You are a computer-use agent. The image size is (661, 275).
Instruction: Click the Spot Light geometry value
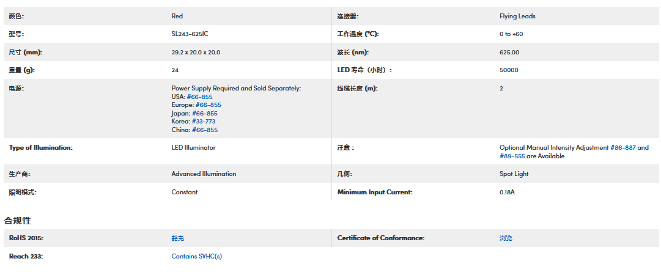pos(514,174)
